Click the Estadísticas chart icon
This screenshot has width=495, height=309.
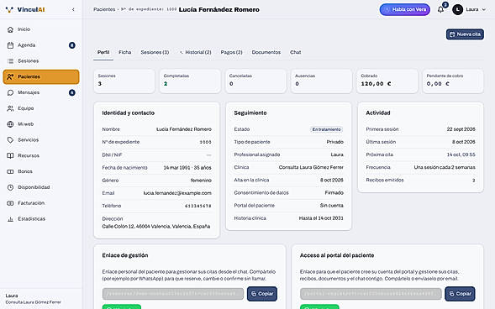click(x=10, y=218)
